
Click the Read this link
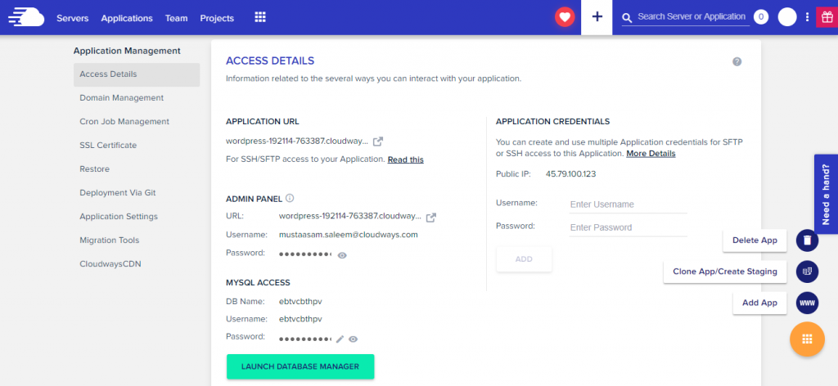(x=406, y=159)
